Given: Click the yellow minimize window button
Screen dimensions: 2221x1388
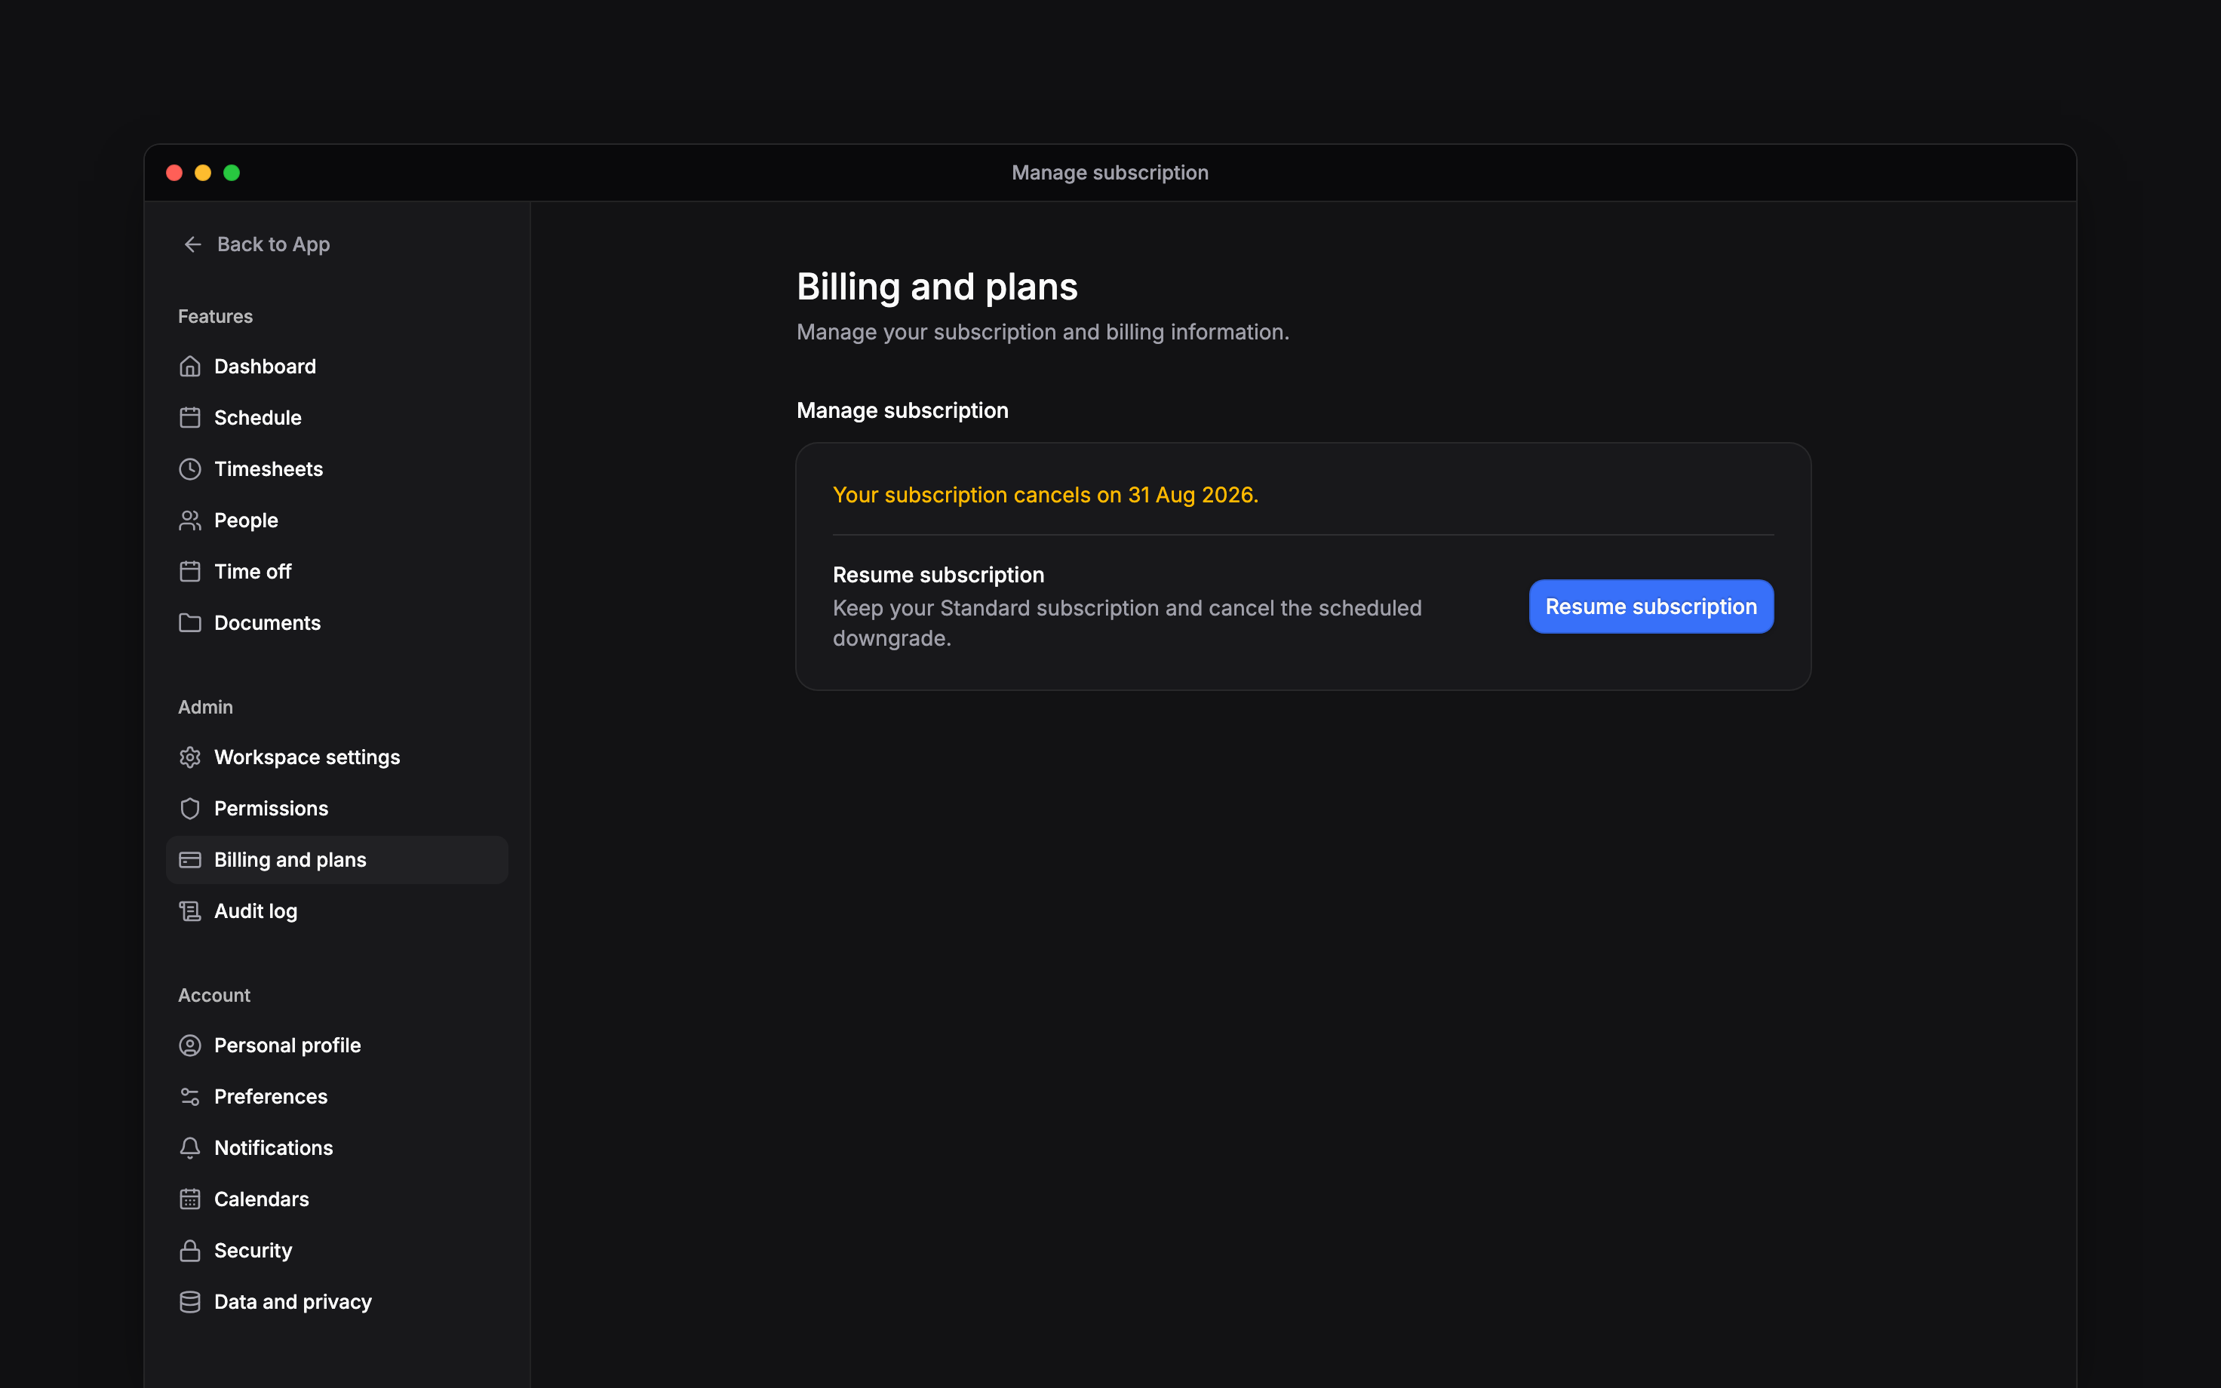Looking at the screenshot, I should click(203, 173).
